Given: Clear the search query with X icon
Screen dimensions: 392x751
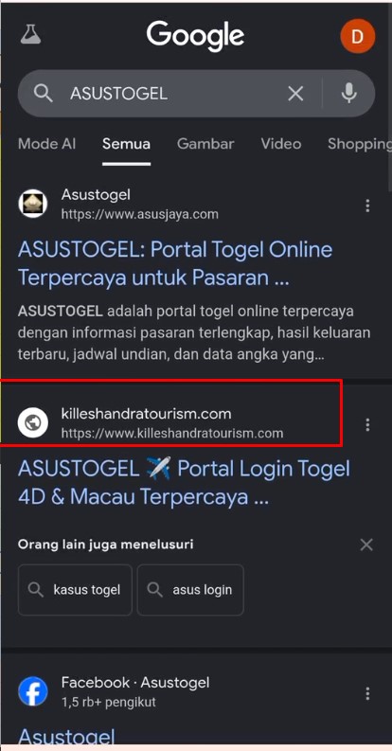Looking at the screenshot, I should pyautogui.click(x=295, y=94).
